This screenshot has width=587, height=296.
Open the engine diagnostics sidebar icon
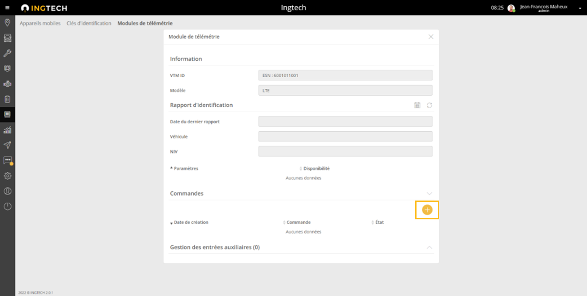coord(7,84)
